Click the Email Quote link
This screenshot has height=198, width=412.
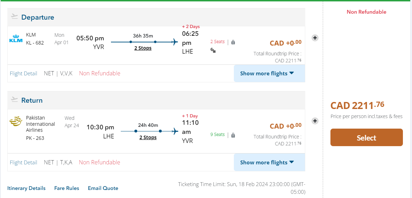click(x=103, y=188)
